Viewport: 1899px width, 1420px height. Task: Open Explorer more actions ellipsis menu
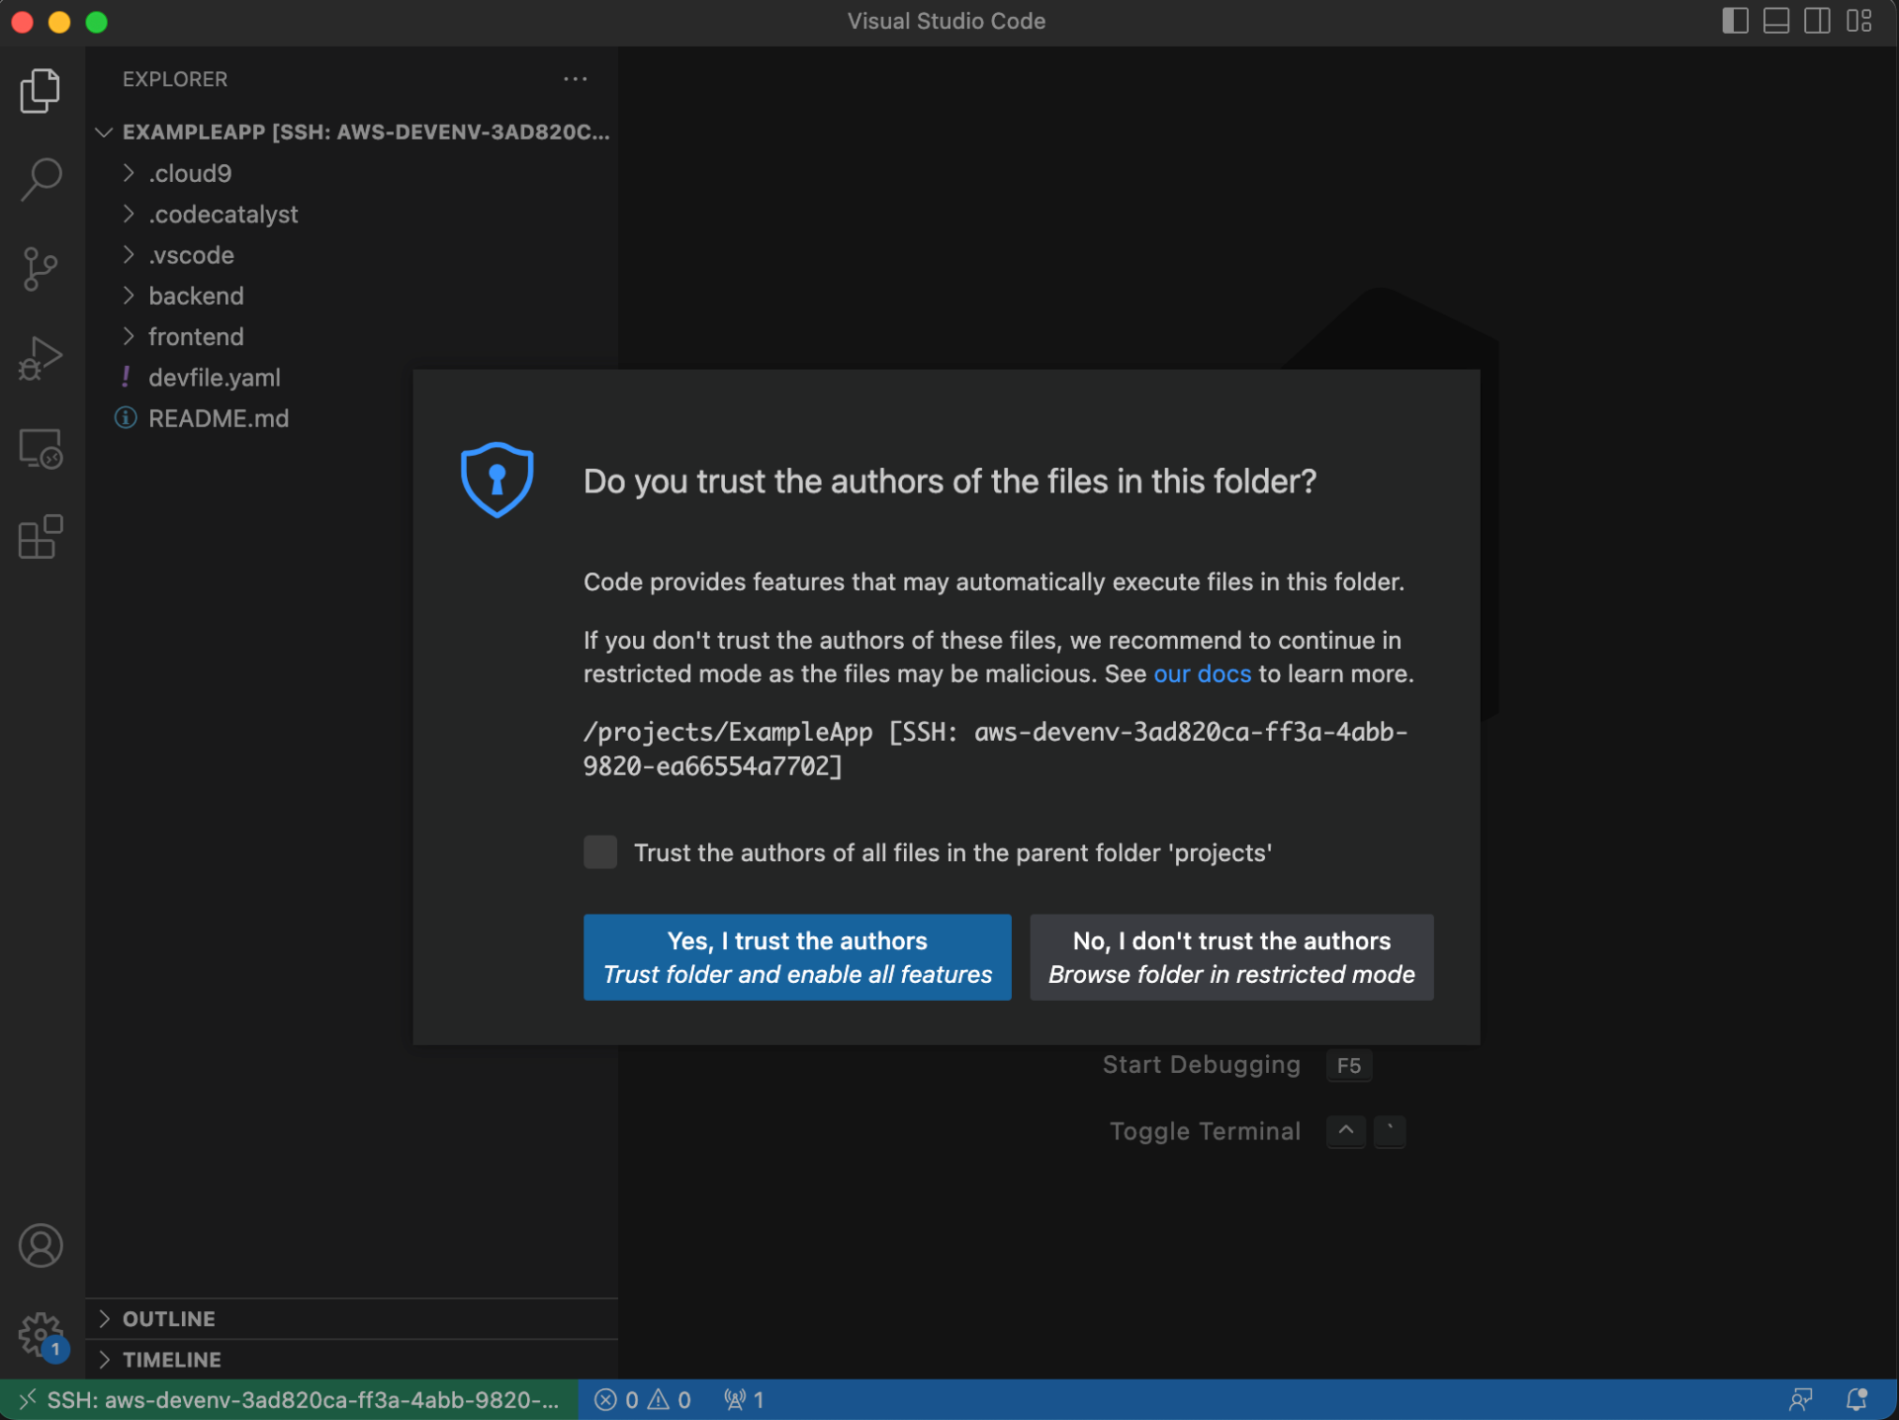(x=576, y=79)
